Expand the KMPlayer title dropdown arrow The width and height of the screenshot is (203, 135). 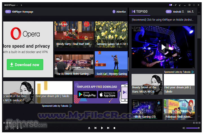coord(17,5)
